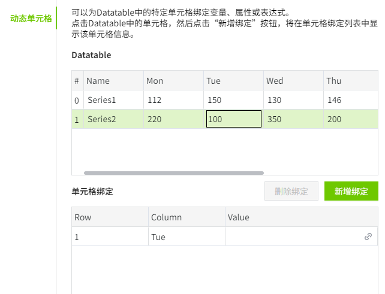
Task: Click the 新增绑定 button
Action: pos(351,192)
